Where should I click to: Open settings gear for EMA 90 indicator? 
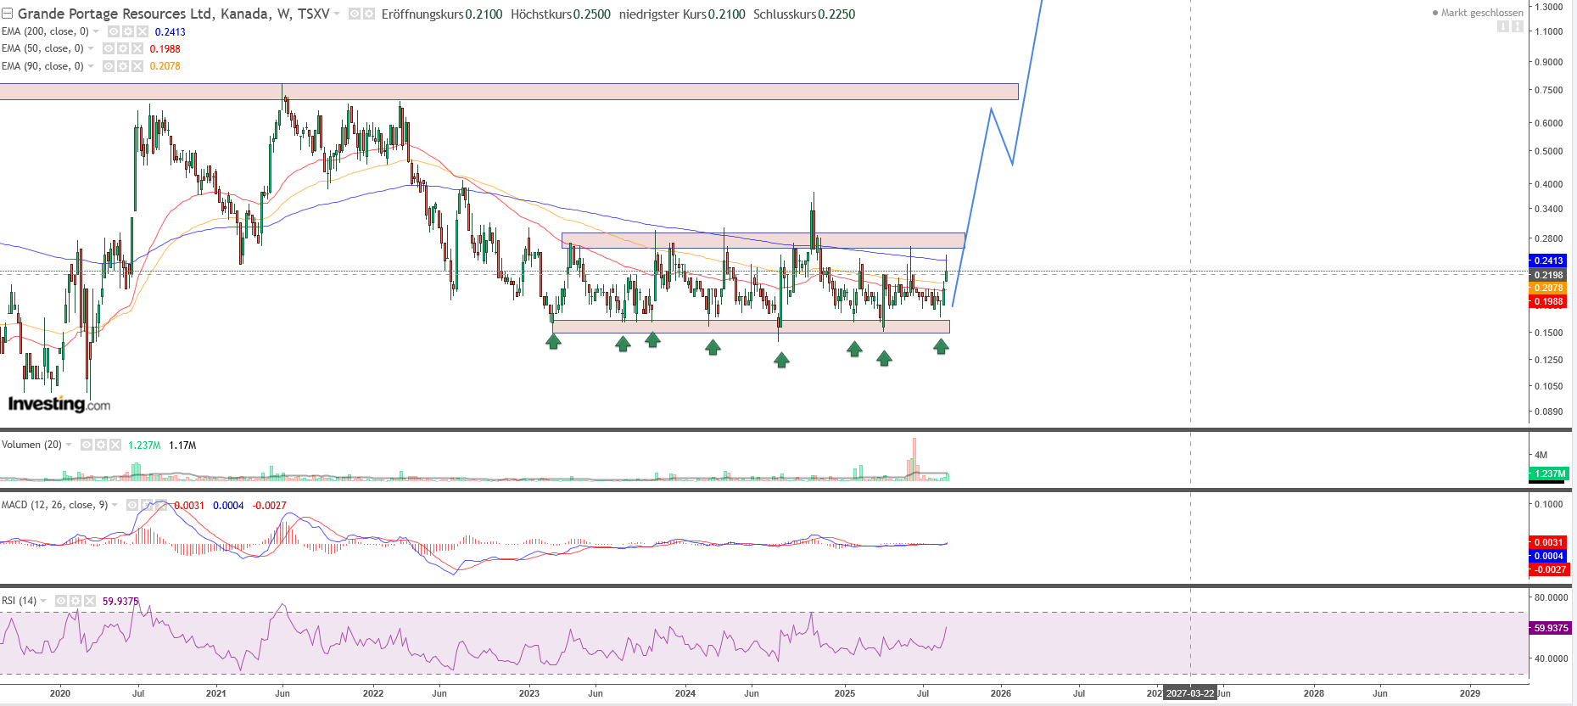tap(123, 66)
